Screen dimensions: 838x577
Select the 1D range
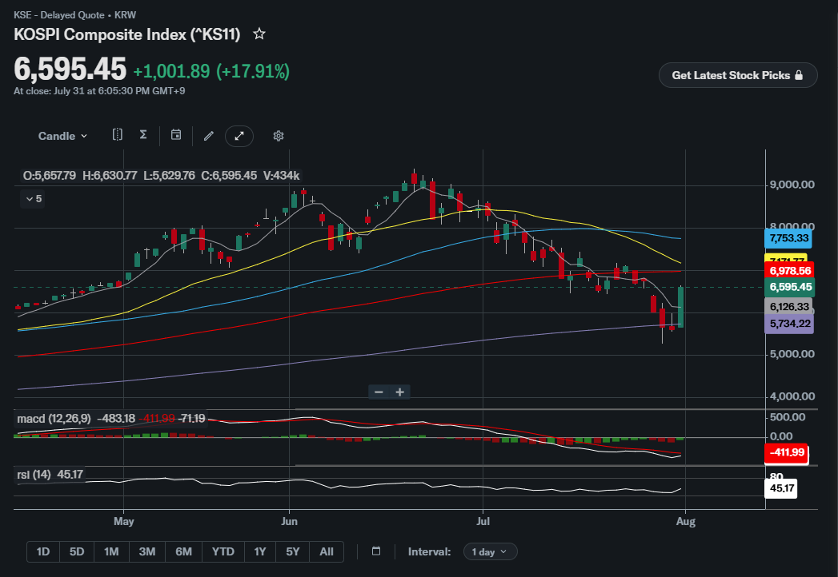(43, 552)
